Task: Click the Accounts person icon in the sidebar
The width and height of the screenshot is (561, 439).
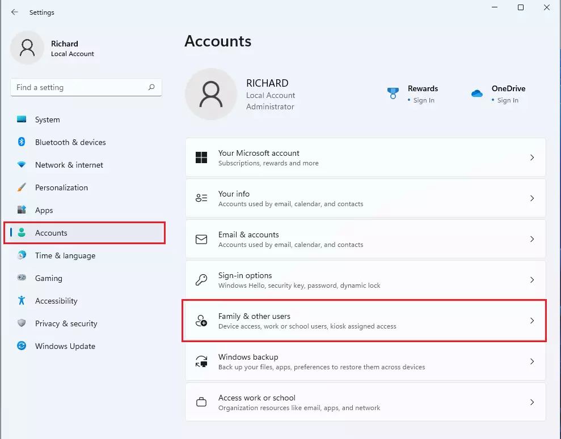Action: 22,233
